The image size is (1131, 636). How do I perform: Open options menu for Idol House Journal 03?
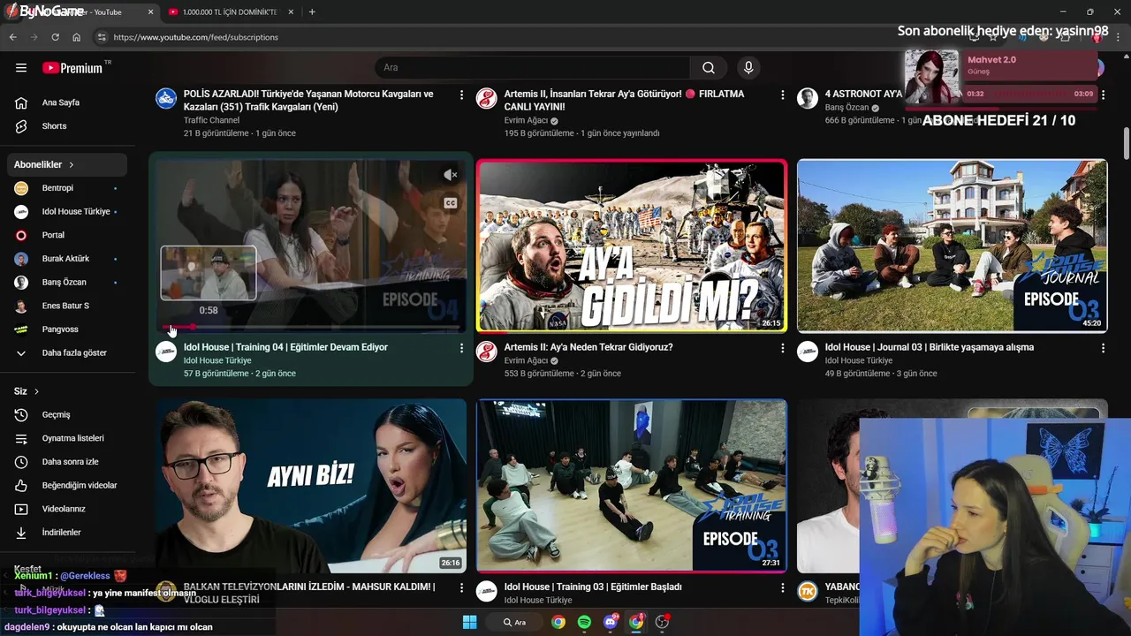click(1103, 348)
